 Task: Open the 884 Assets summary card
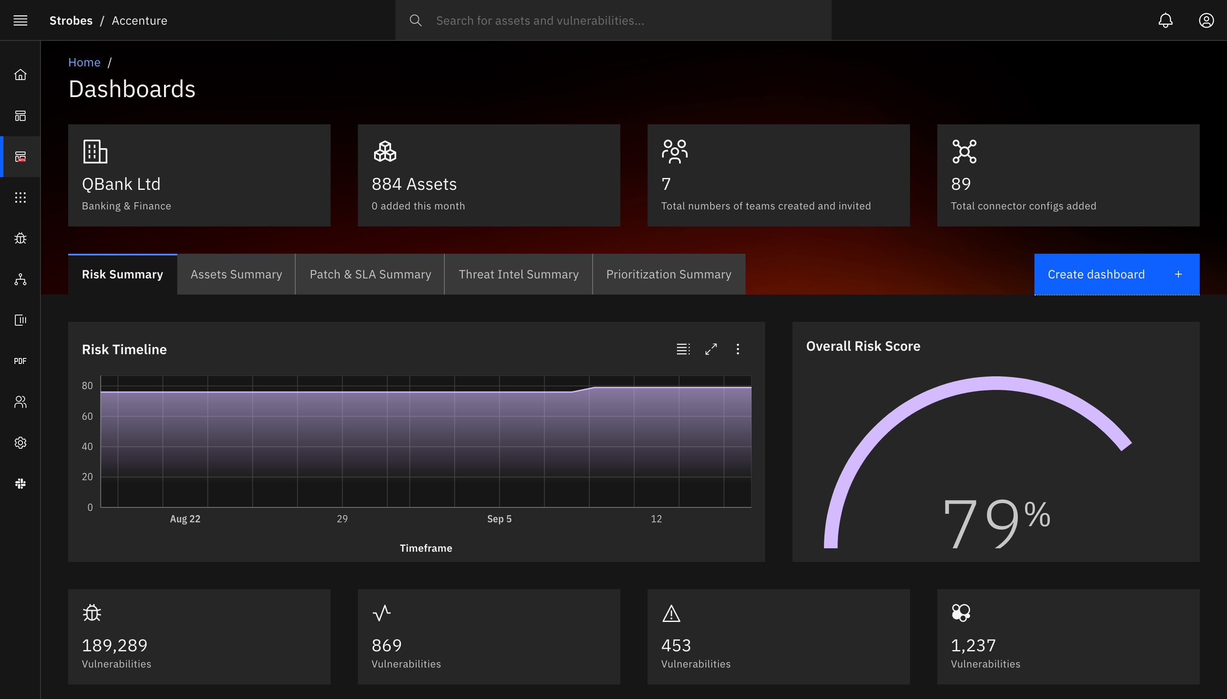pos(489,175)
